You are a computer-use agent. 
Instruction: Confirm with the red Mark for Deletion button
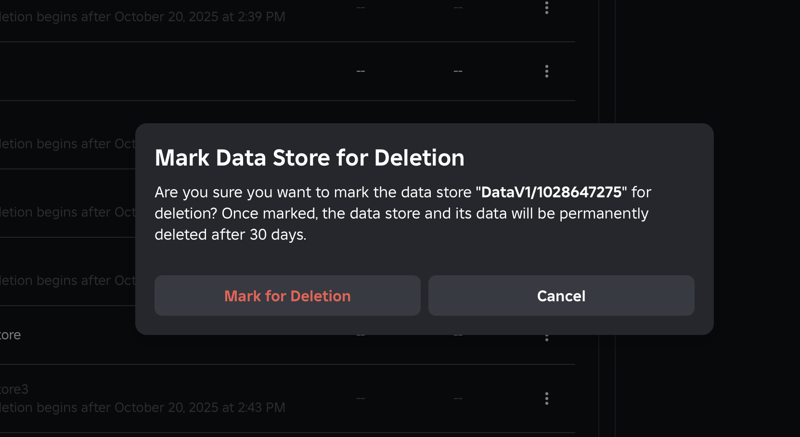pyautogui.click(x=287, y=296)
